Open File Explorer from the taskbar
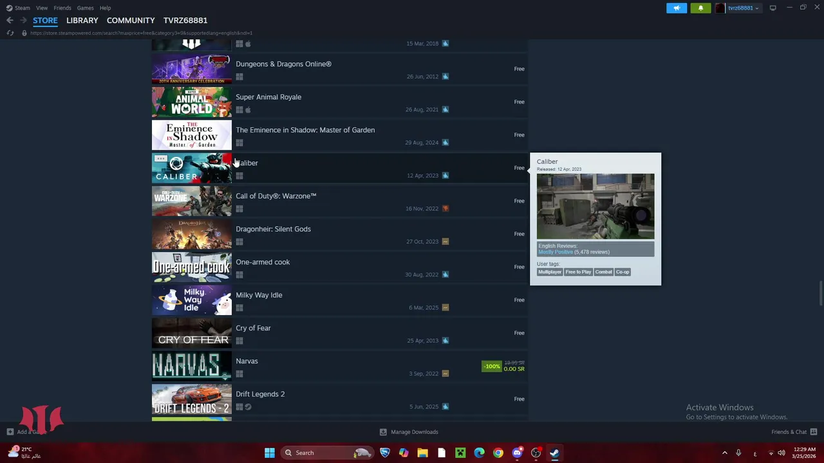 coord(422,453)
